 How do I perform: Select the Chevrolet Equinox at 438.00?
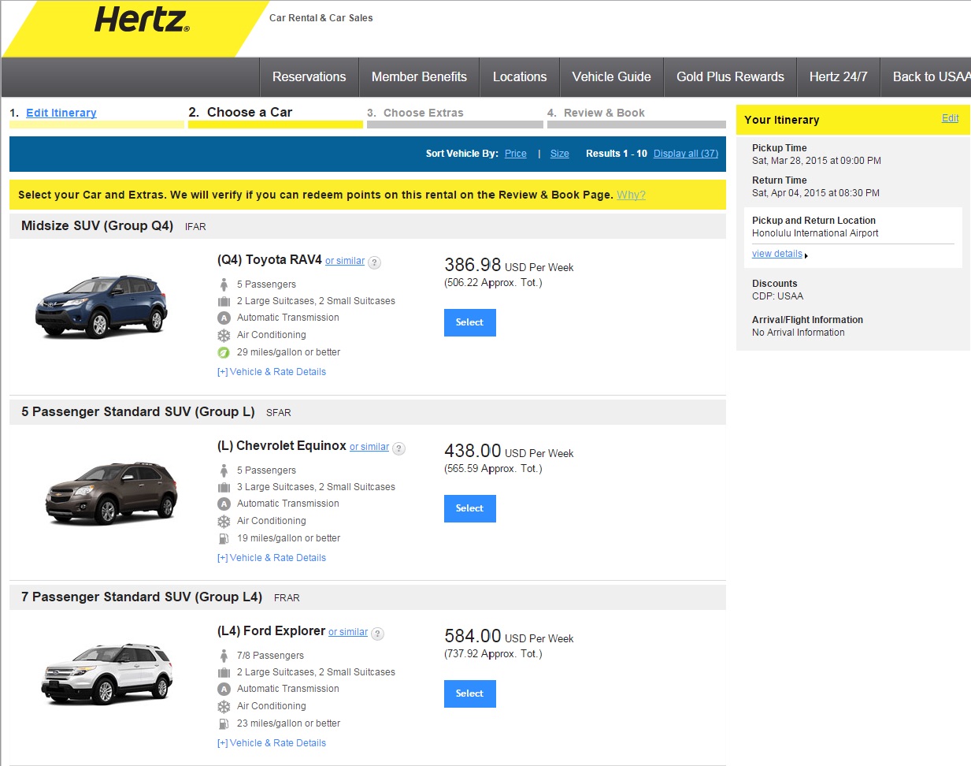click(x=470, y=508)
